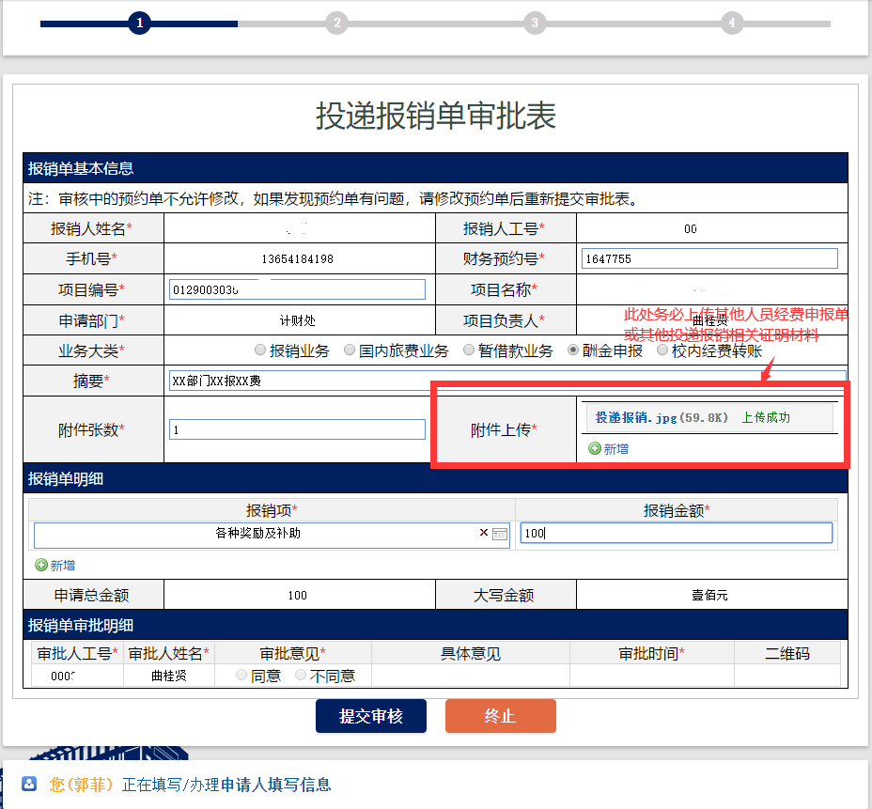Select the 国内旅费业务 radio option

350,350
